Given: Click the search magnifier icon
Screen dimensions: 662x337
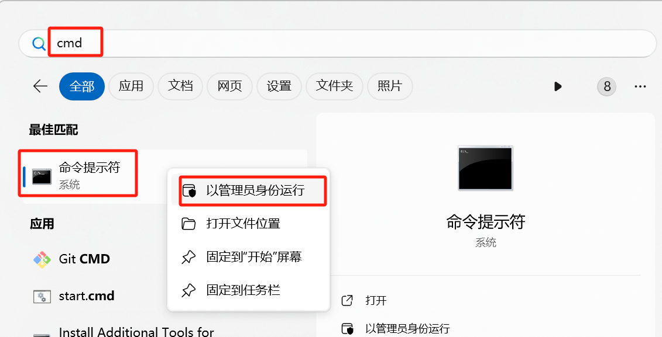Looking at the screenshot, I should [x=39, y=42].
